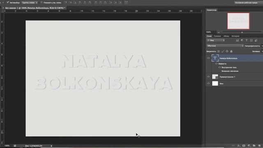Create a new layer icon
This screenshot has height=148, width=263.
259,146
